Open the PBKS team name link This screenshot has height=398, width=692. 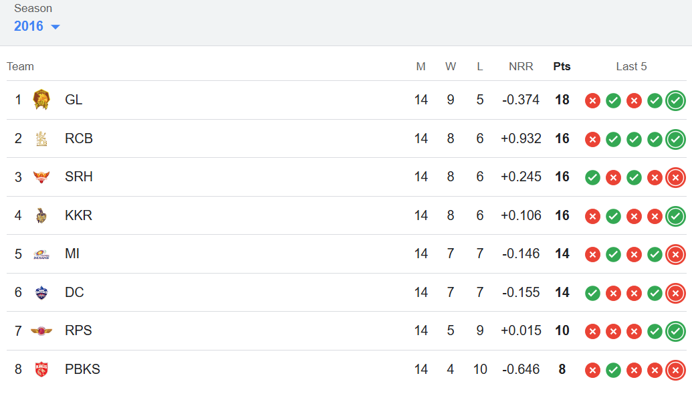82,369
